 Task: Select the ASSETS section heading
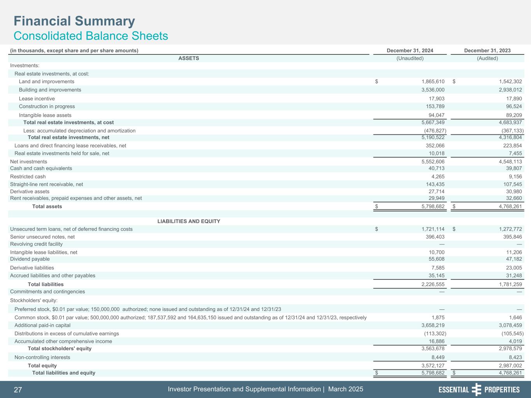pos(189,58)
